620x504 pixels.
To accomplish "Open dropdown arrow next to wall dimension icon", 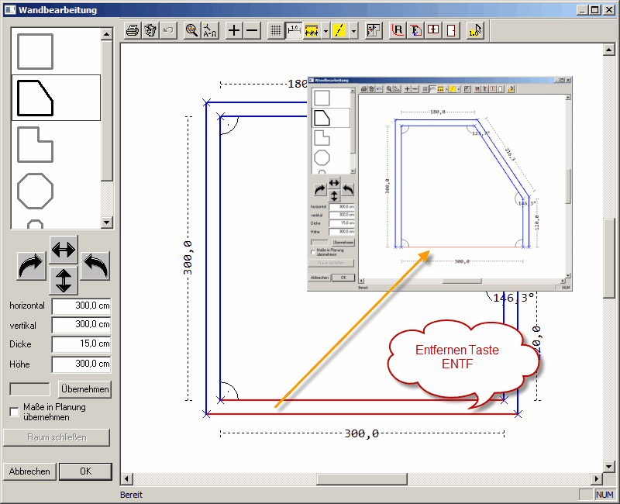I will click(326, 30).
